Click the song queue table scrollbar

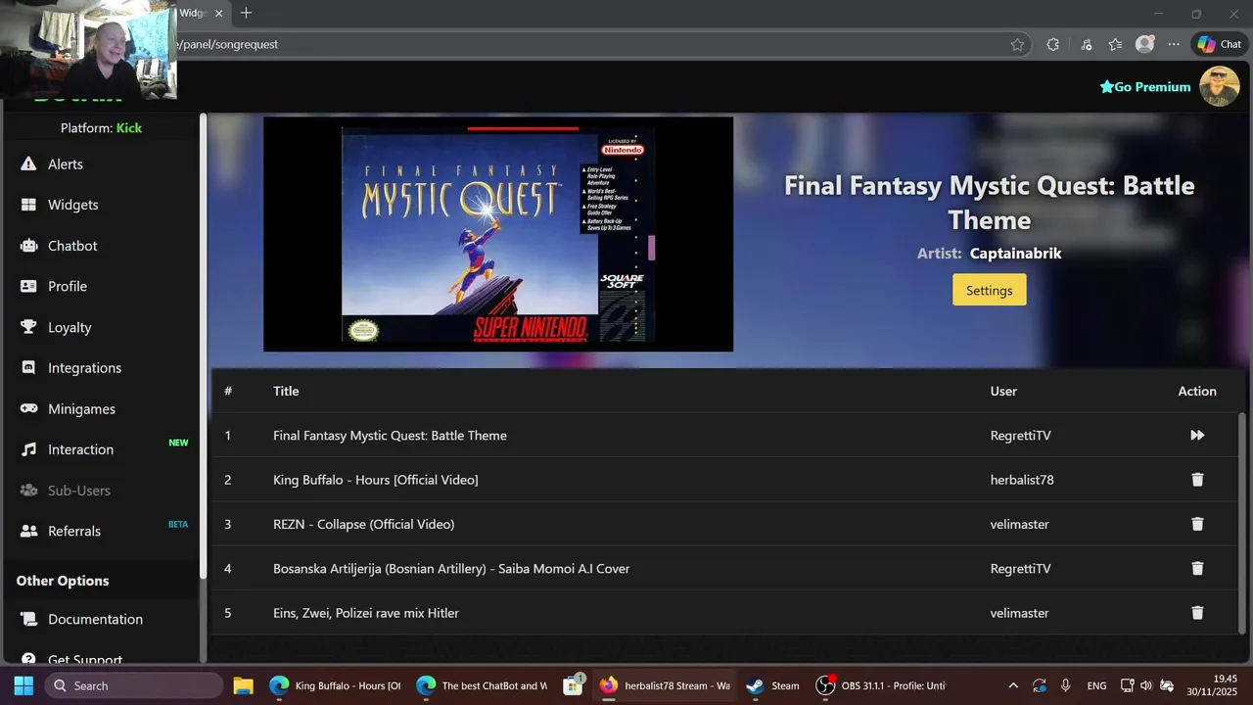point(1243,521)
